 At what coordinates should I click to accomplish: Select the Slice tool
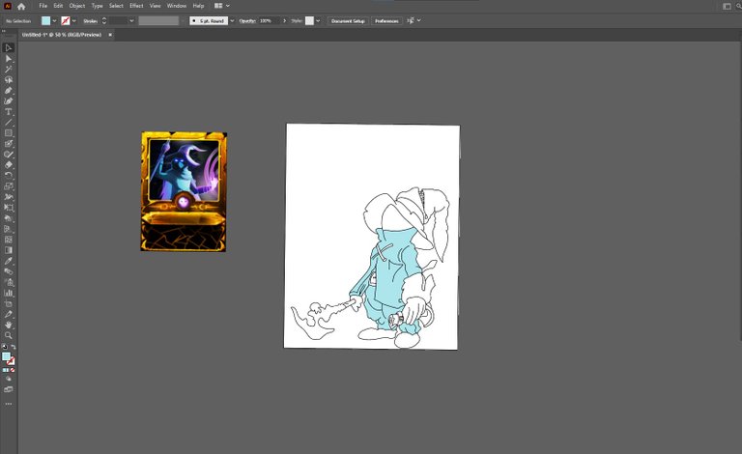click(x=9, y=314)
